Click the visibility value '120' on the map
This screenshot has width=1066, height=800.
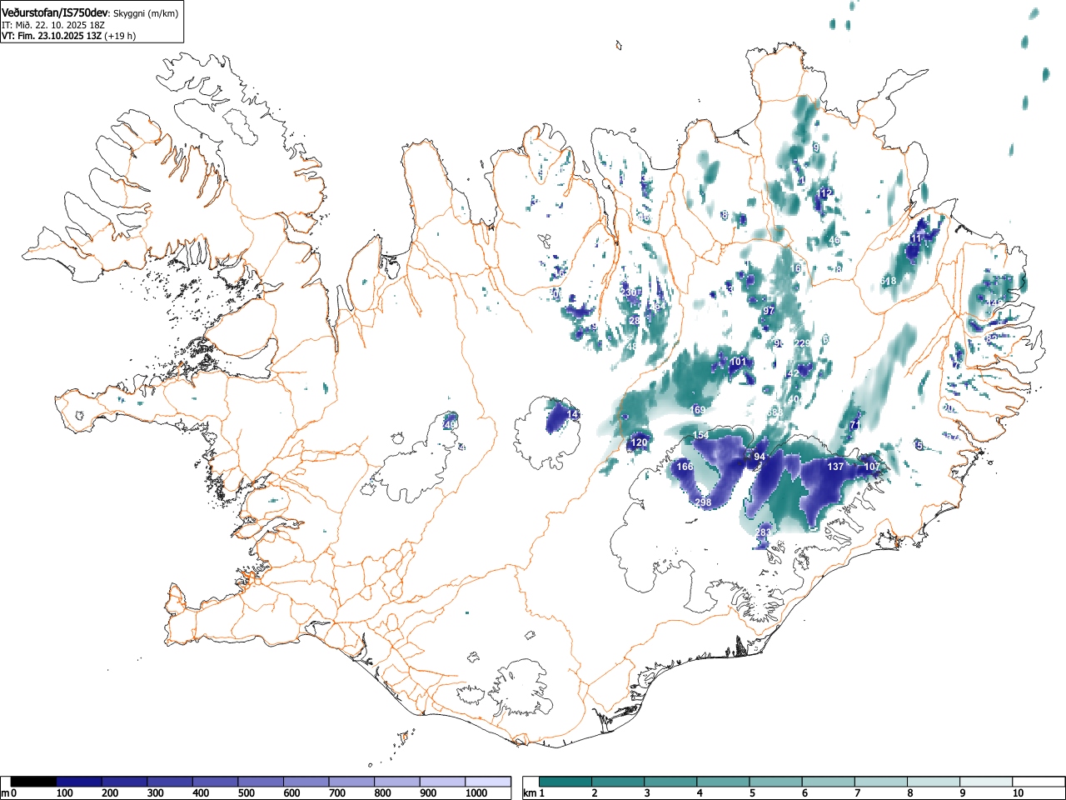(x=639, y=442)
